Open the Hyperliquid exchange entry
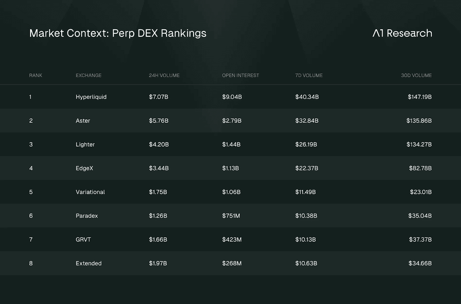 tap(91, 97)
